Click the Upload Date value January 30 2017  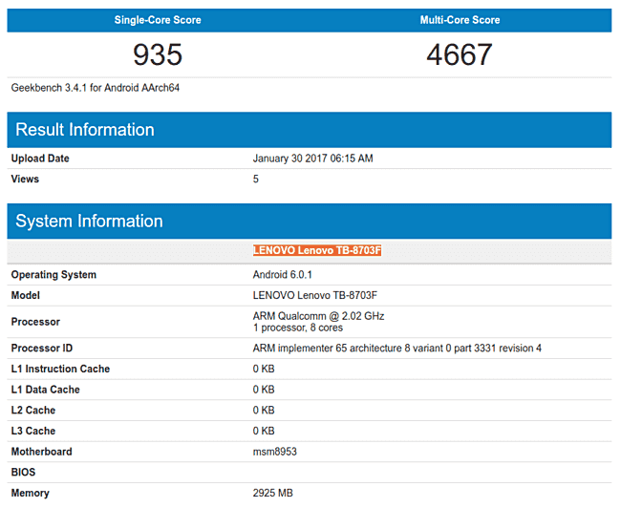click(x=312, y=159)
